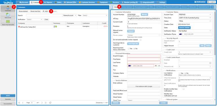The height and width of the screenshot is (106, 217).
Task: Click the VoIPline logo
Action: (x=8, y=2)
